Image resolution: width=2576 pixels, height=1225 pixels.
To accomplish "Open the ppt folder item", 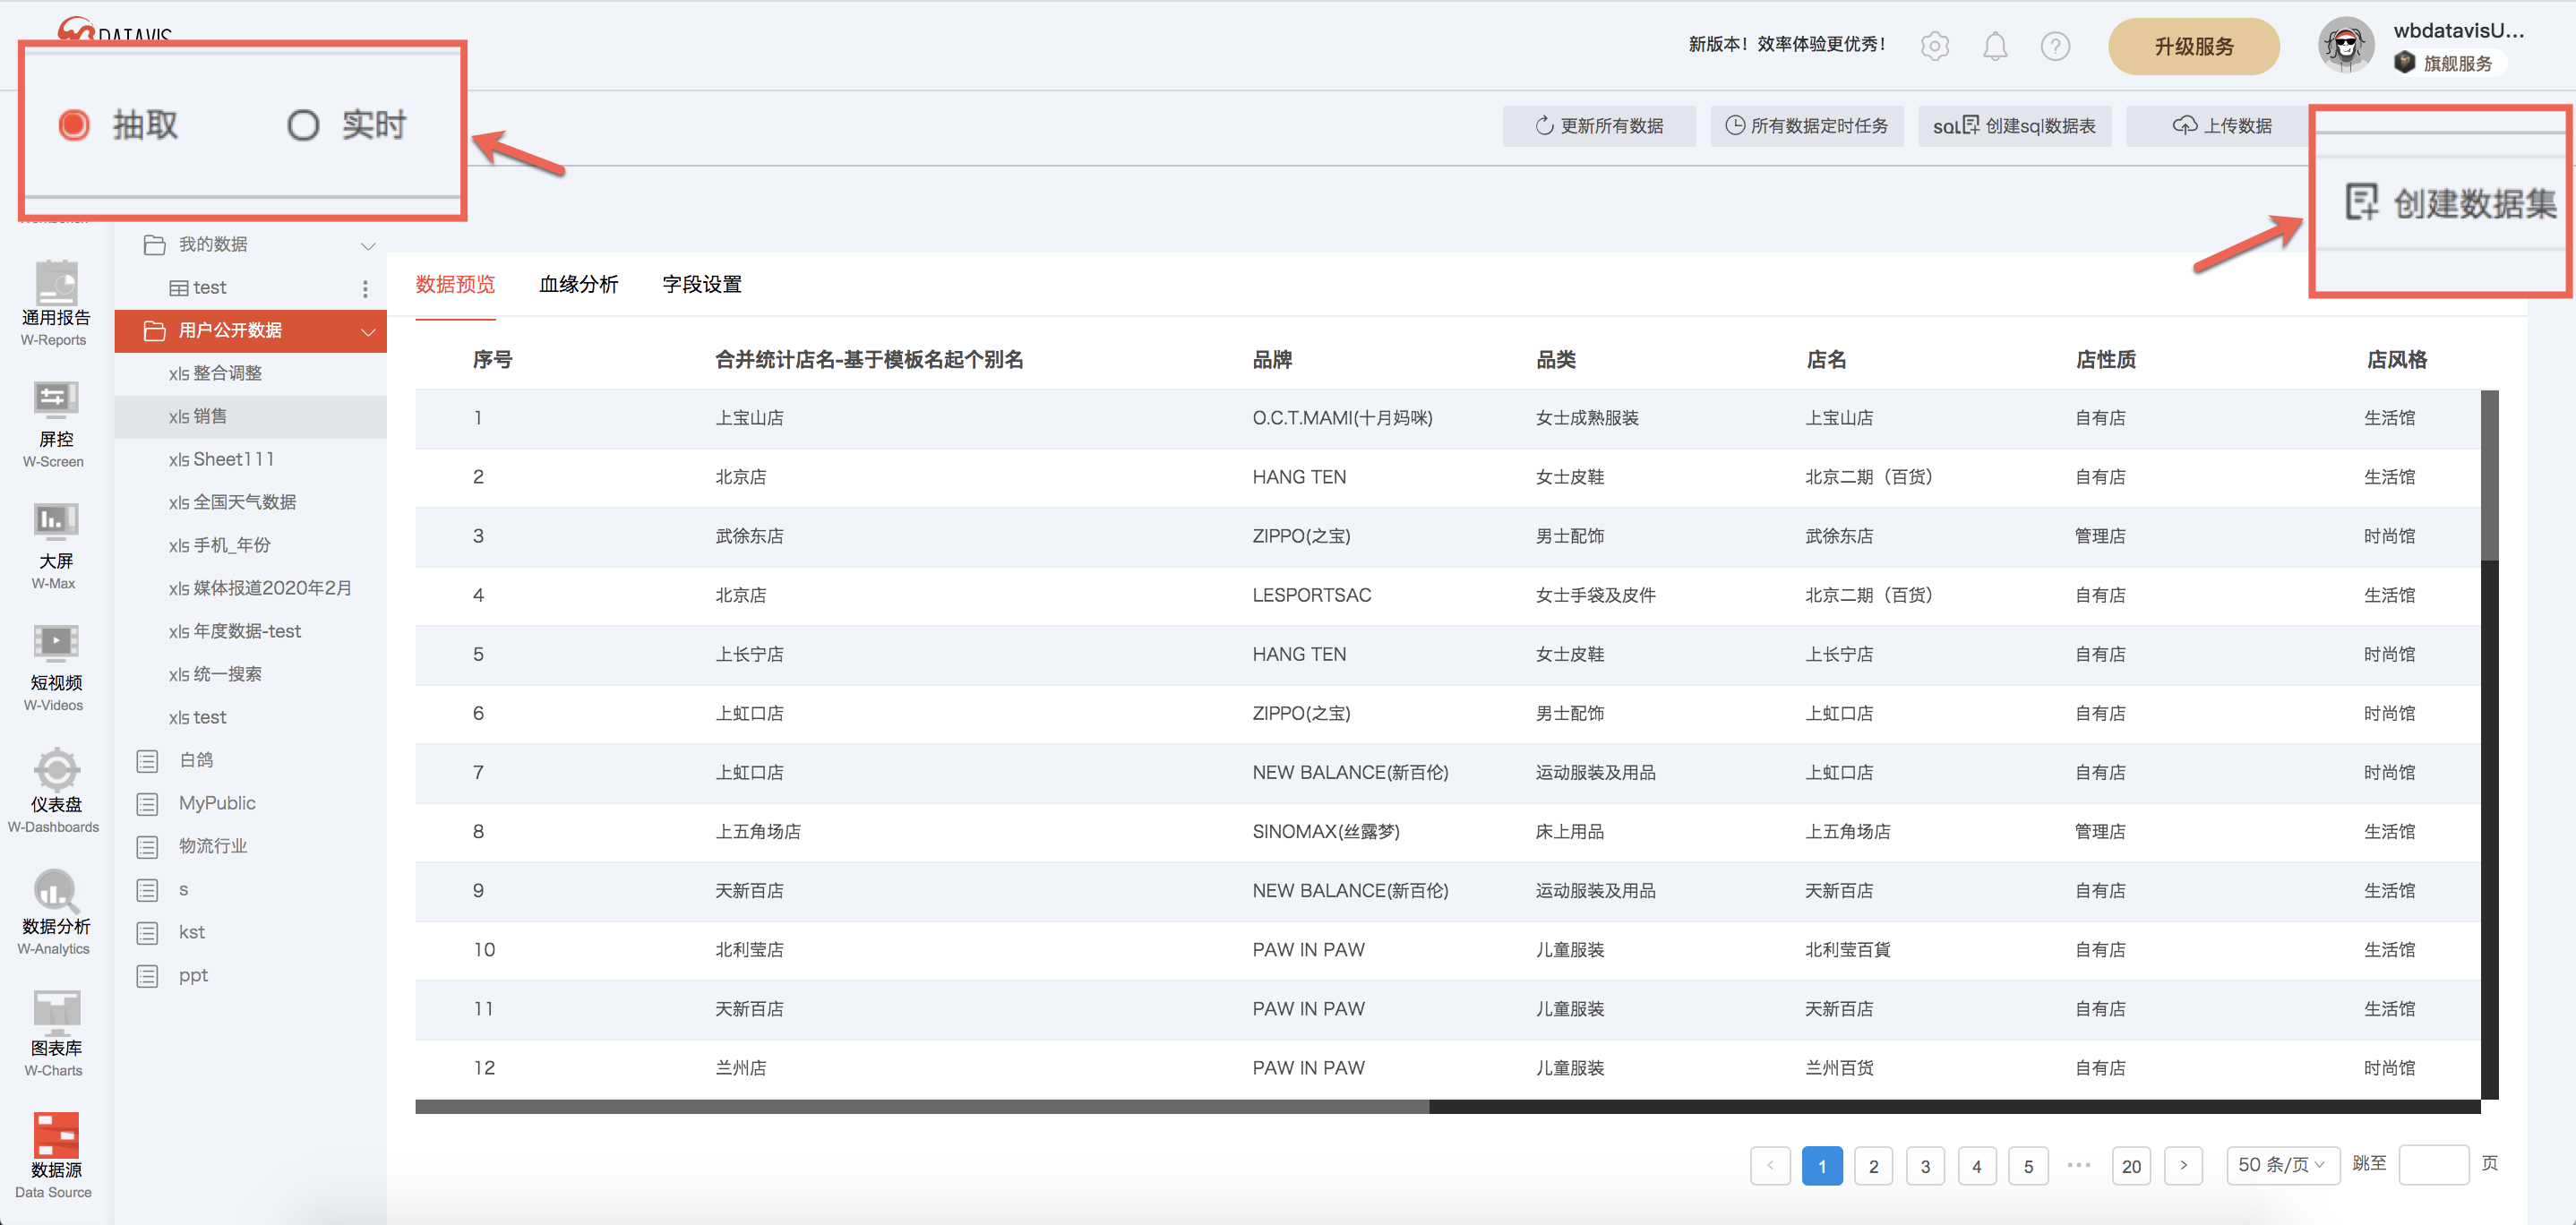I will [x=193, y=975].
